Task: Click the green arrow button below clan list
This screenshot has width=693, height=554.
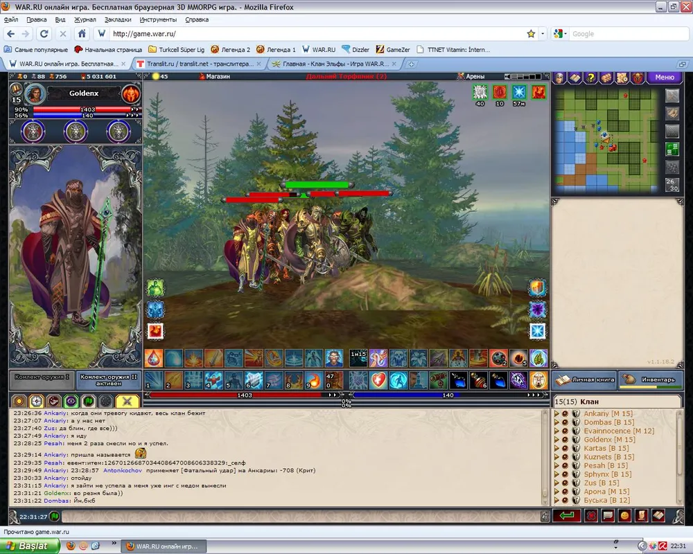Action: pyautogui.click(x=567, y=515)
